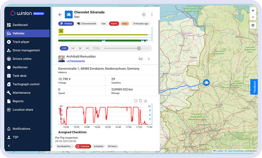The height and width of the screenshot is (158, 262).
Task: Download the chart data using the download icon
Action: coord(145,100)
